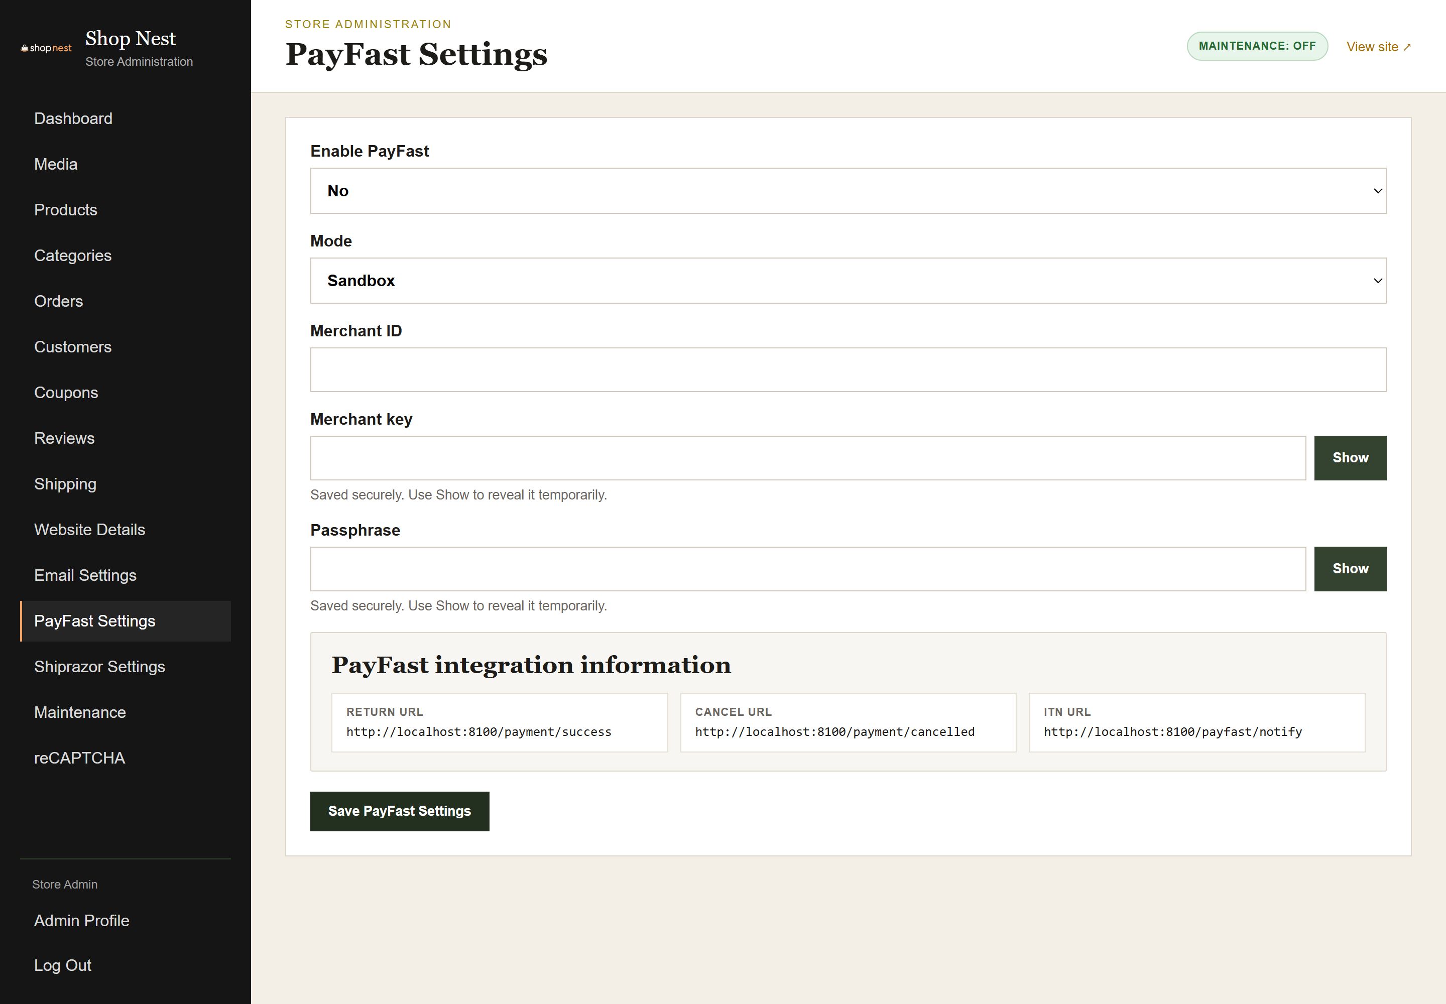
Task: Open Admin Profile
Action: coord(125,921)
